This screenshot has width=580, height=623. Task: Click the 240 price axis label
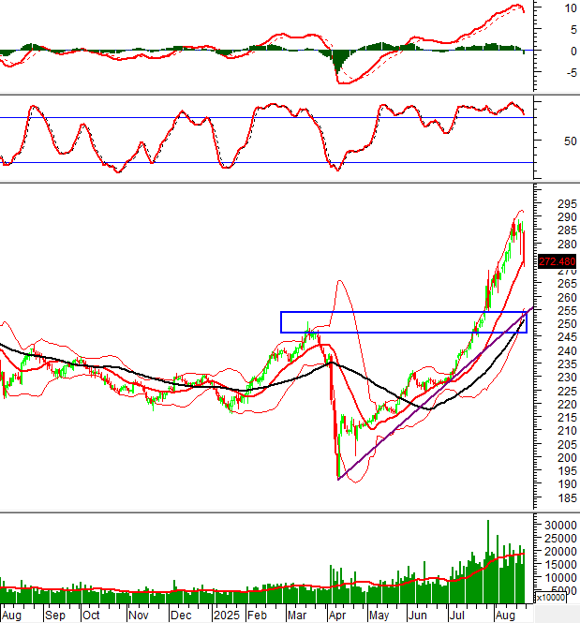[x=567, y=350]
